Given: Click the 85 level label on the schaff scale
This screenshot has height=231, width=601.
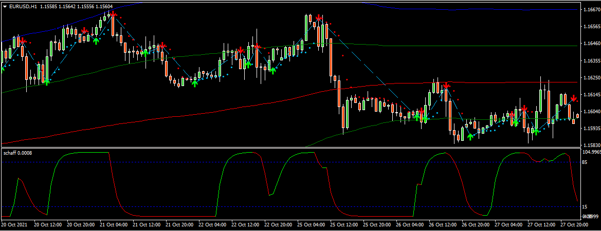Looking at the screenshot, I should 585,162.
